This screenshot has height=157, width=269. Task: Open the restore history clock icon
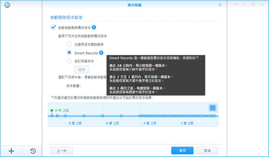(33, 151)
